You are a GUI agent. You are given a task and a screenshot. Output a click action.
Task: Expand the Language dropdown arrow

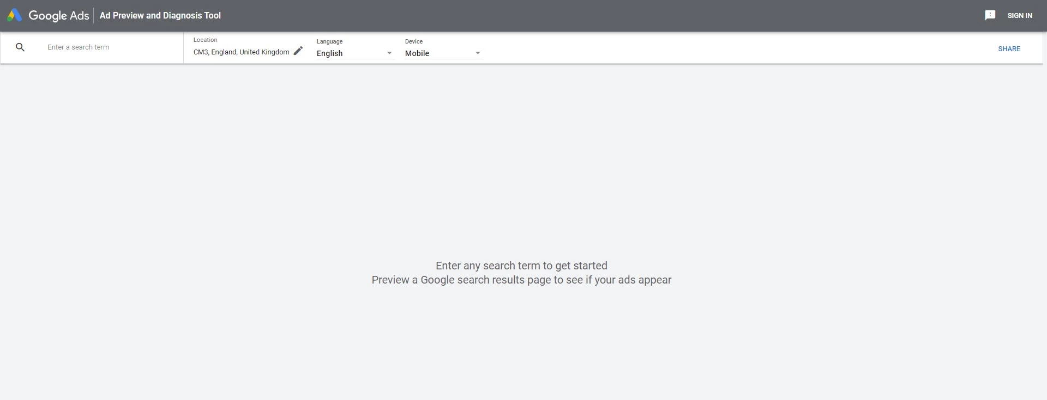(389, 53)
